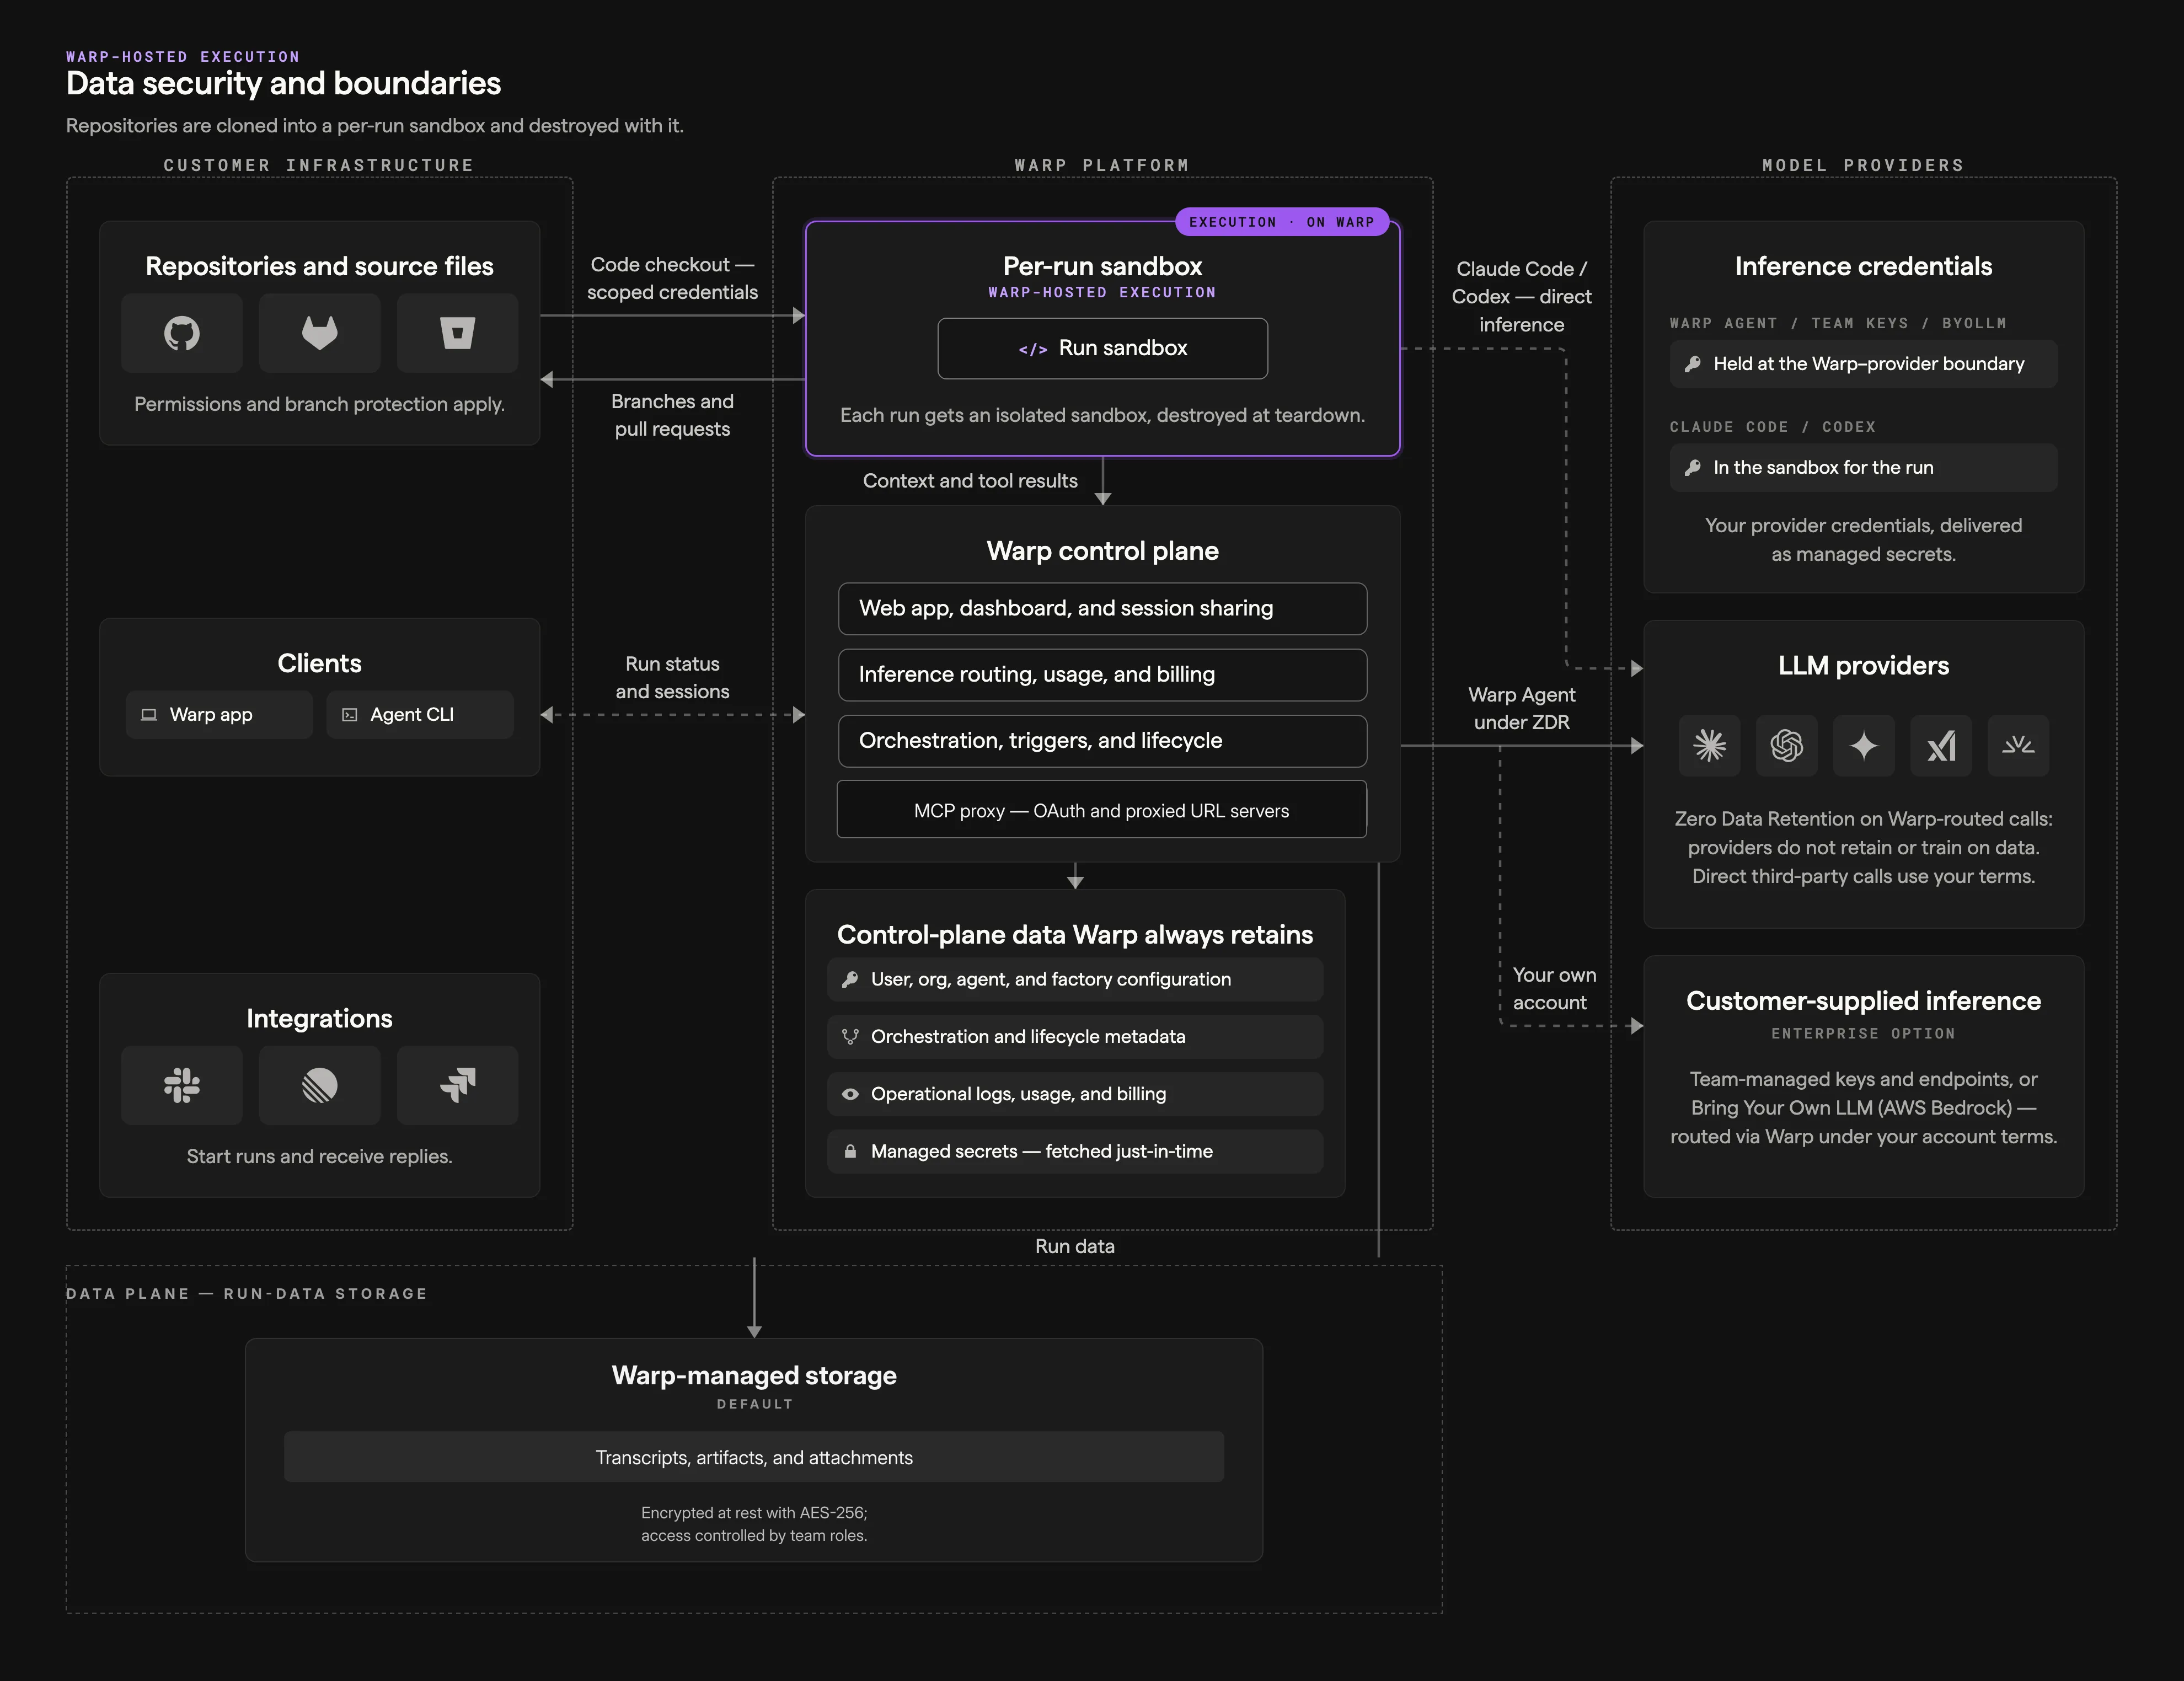Click the Bitbucket bucket icon
This screenshot has width=2184, height=1681.
pos(457,333)
